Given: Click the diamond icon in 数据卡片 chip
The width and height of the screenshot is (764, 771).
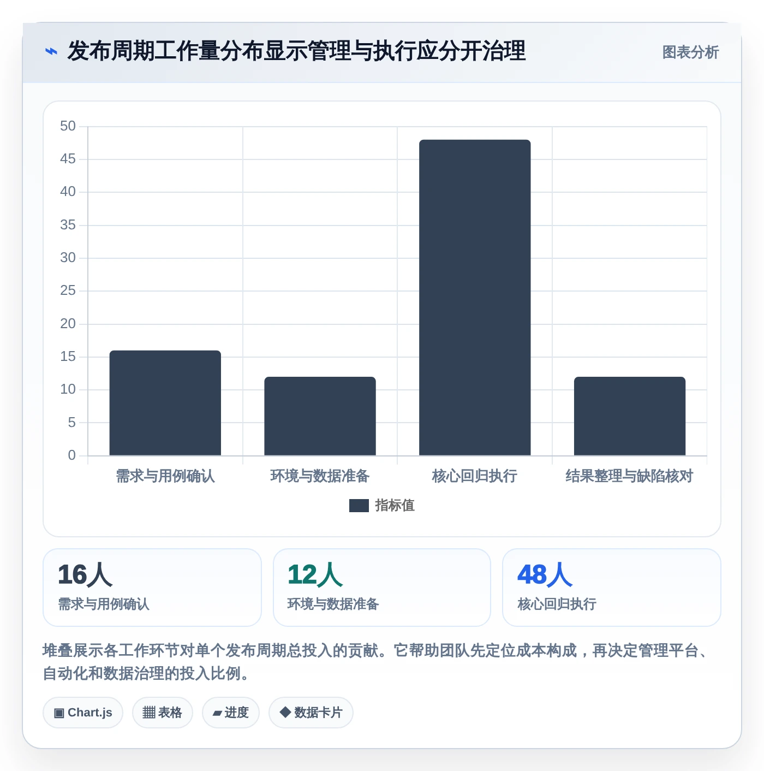Looking at the screenshot, I should tap(285, 712).
